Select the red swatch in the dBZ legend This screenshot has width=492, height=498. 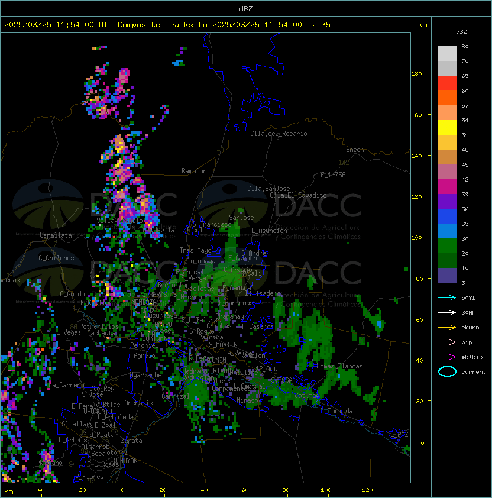[447, 83]
